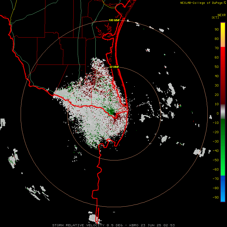The image size is (227, 227).
Task: Click the 20 value on velocity scale
Action: point(217,95)
